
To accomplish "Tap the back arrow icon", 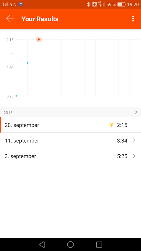I will coord(10,19).
